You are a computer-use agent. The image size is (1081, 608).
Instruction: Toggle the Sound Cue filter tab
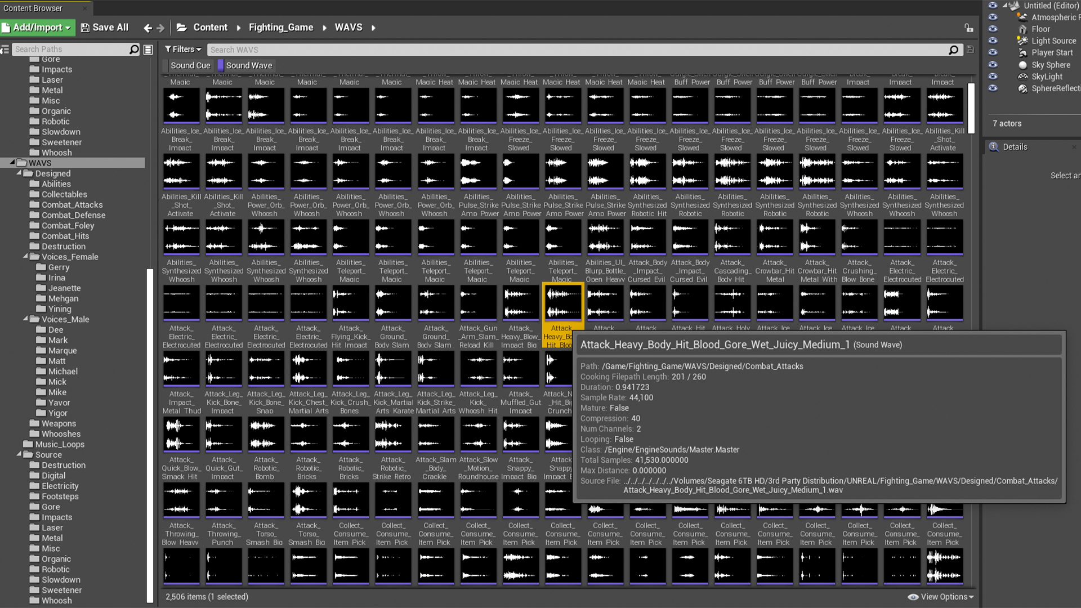(x=190, y=65)
